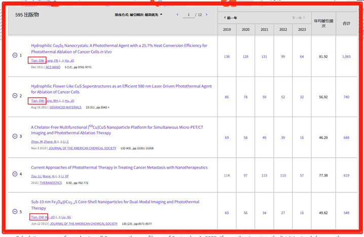The width and height of the screenshot is (364, 237).
Task: Go to previous results page arrow
Action: point(177,15)
